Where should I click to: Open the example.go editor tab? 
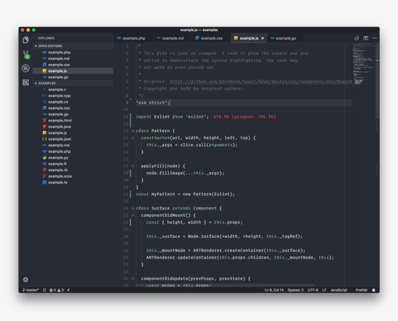[285, 37]
